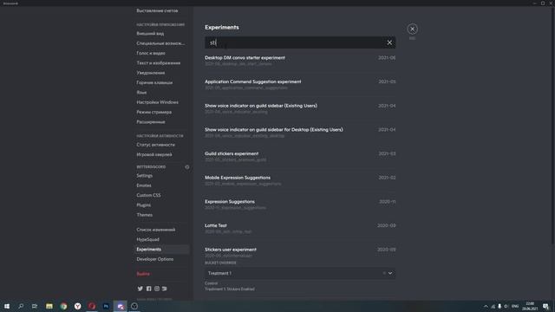
Task: Open the Twitter icon link
Action: [x=140, y=289]
